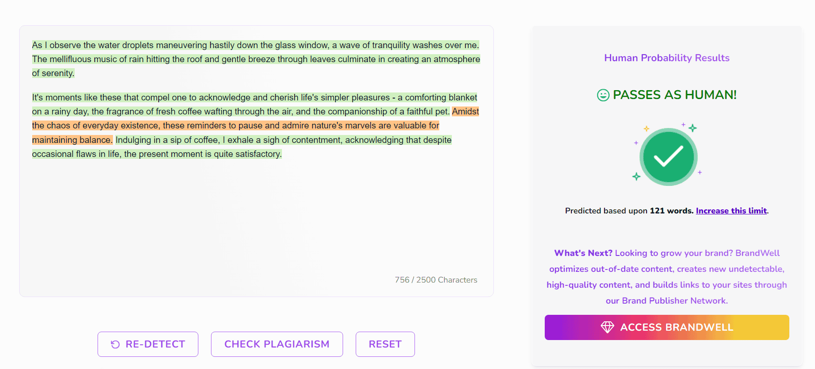This screenshot has width=815, height=369.
Task: Click the sentence starting It's moments like these
Action: (x=254, y=98)
